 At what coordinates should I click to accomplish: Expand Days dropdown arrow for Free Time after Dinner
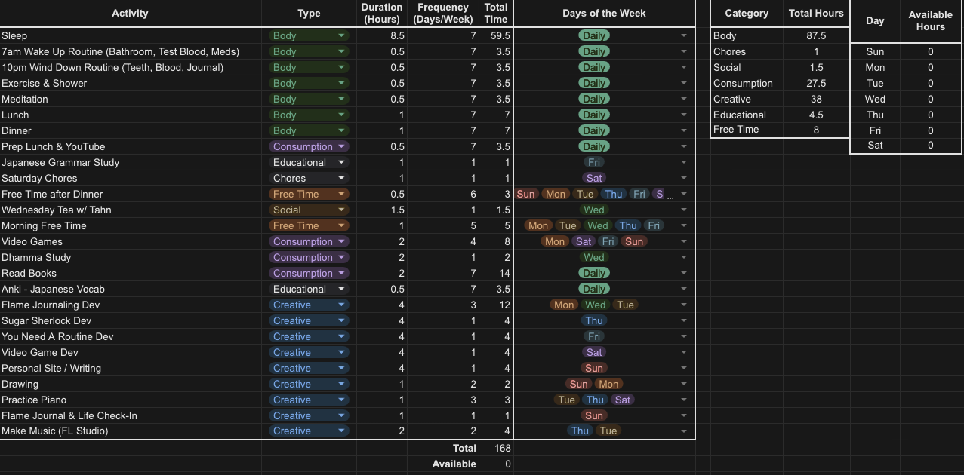coord(683,195)
